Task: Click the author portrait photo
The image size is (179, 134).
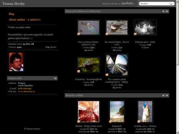Action: tap(16, 62)
